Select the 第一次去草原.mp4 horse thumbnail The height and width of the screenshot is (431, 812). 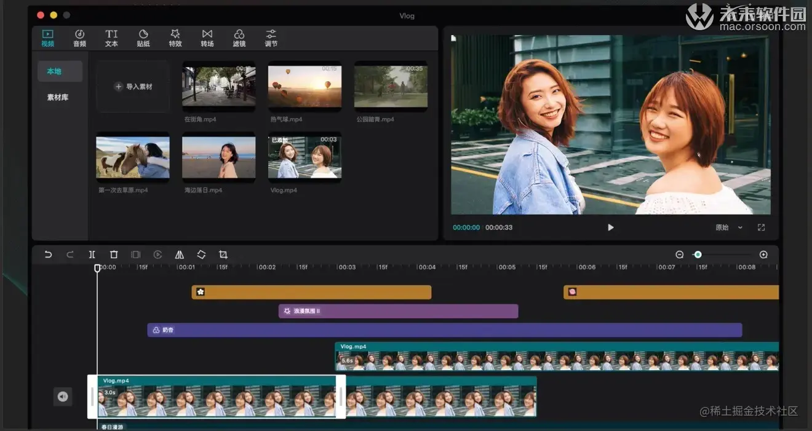click(133, 157)
